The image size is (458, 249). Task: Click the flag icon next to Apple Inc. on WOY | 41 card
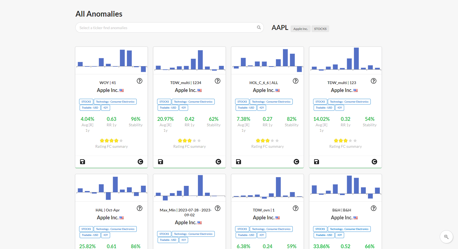[x=121, y=90]
